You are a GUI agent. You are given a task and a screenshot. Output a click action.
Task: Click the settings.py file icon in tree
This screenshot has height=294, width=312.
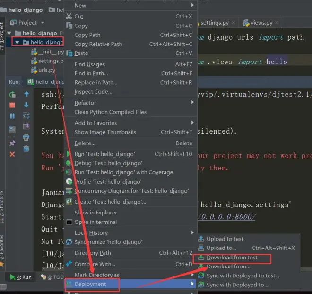[x=34, y=61]
